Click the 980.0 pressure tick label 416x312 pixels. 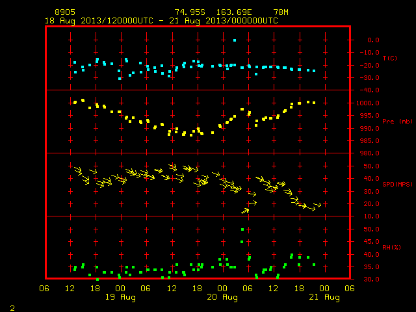tap(370, 153)
